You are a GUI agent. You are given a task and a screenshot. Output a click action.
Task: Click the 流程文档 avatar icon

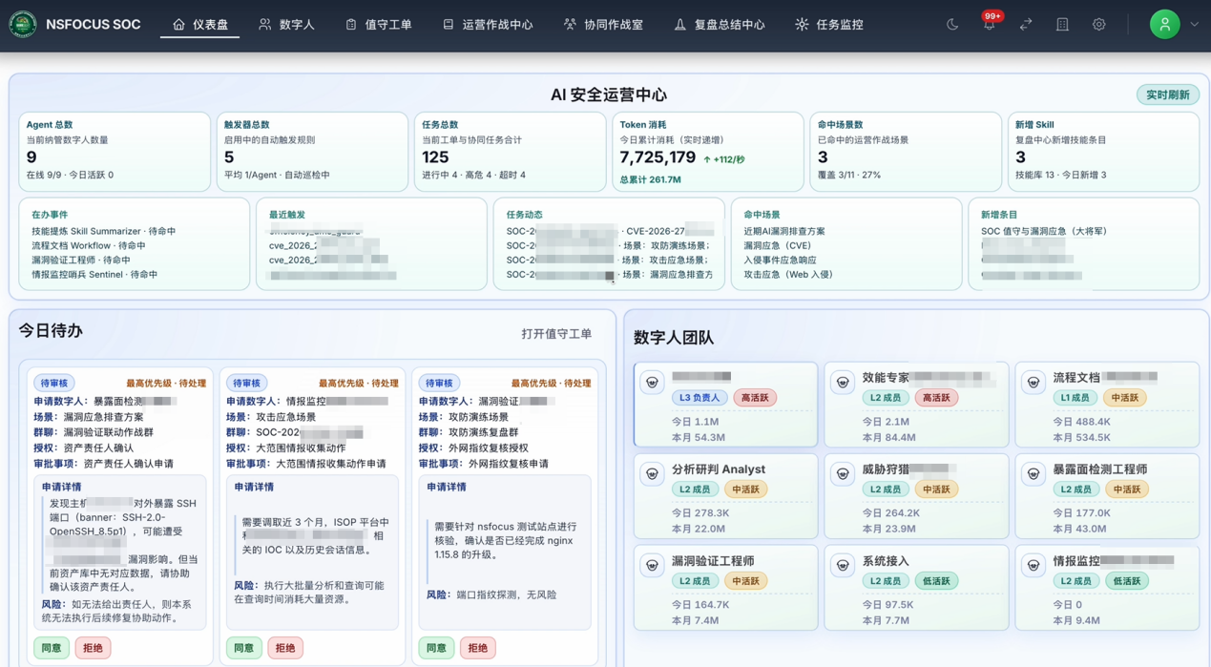[x=1034, y=383]
